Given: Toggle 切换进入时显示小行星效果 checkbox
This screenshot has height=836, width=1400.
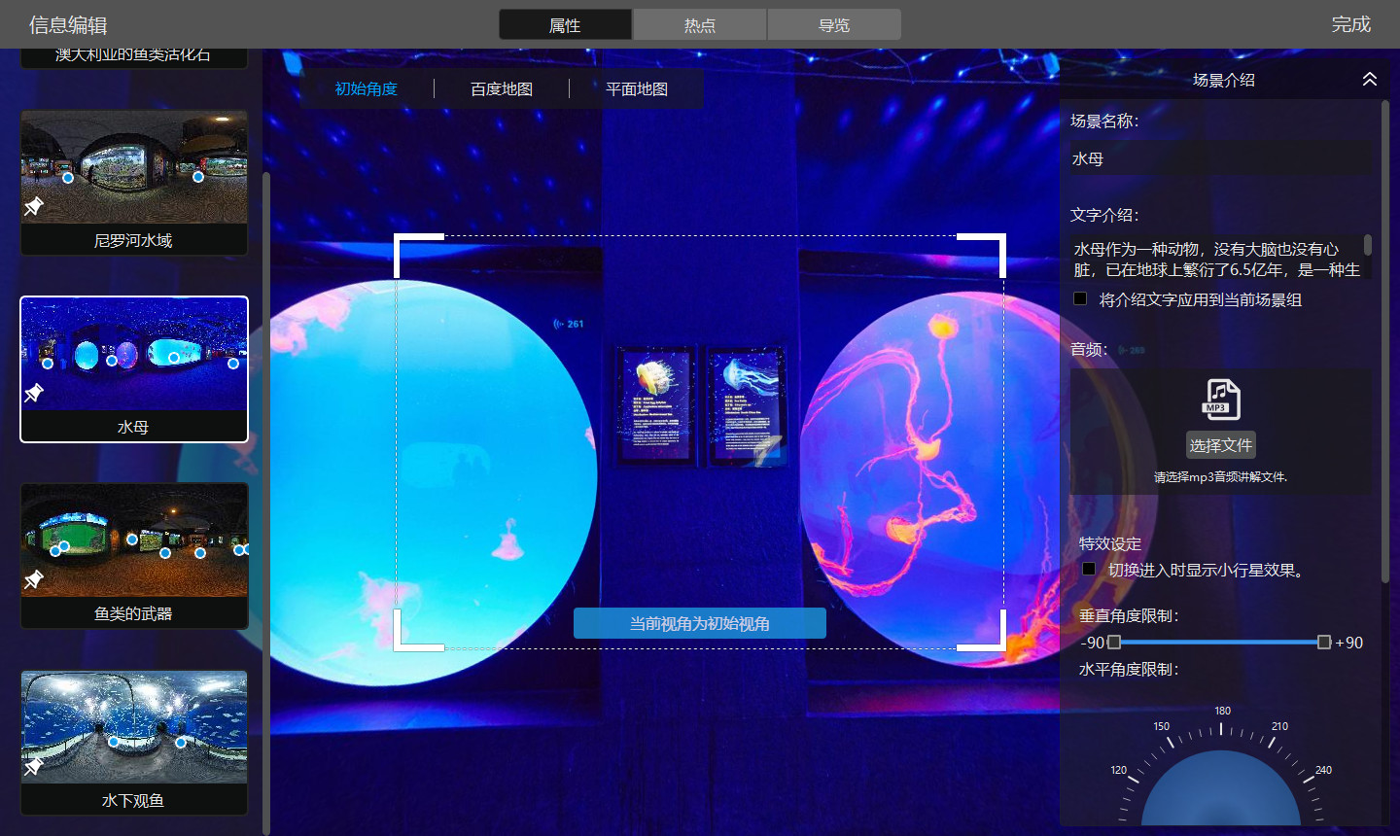Looking at the screenshot, I should coord(1089,570).
